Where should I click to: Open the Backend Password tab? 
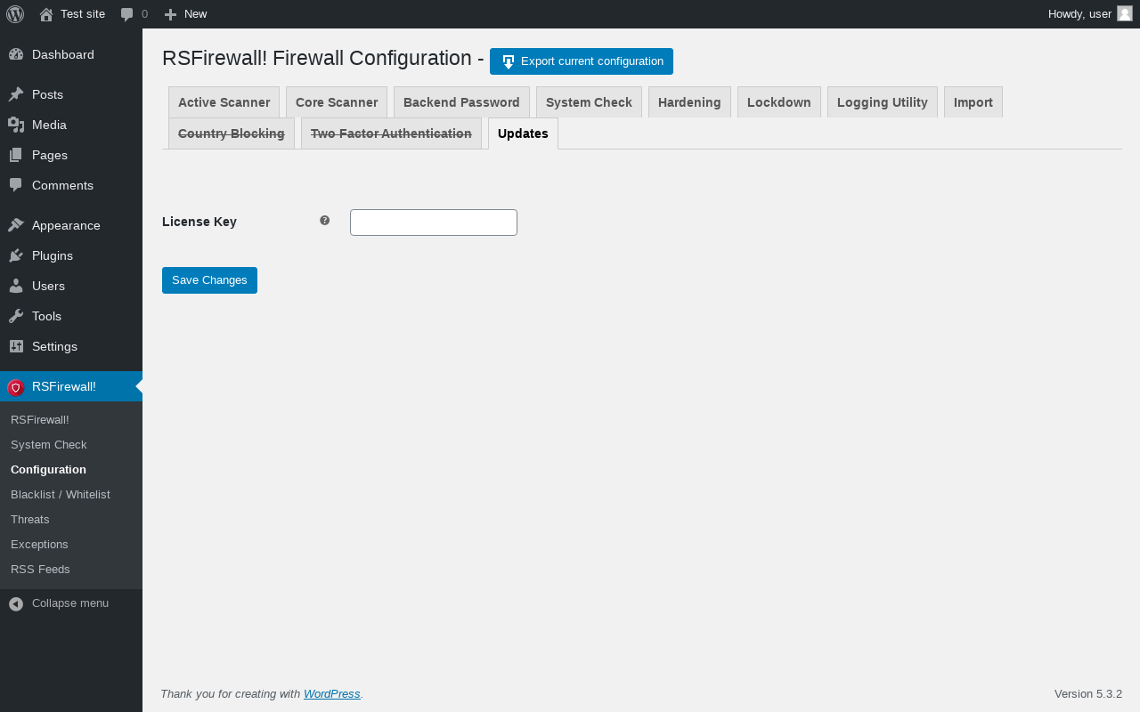coord(461,102)
